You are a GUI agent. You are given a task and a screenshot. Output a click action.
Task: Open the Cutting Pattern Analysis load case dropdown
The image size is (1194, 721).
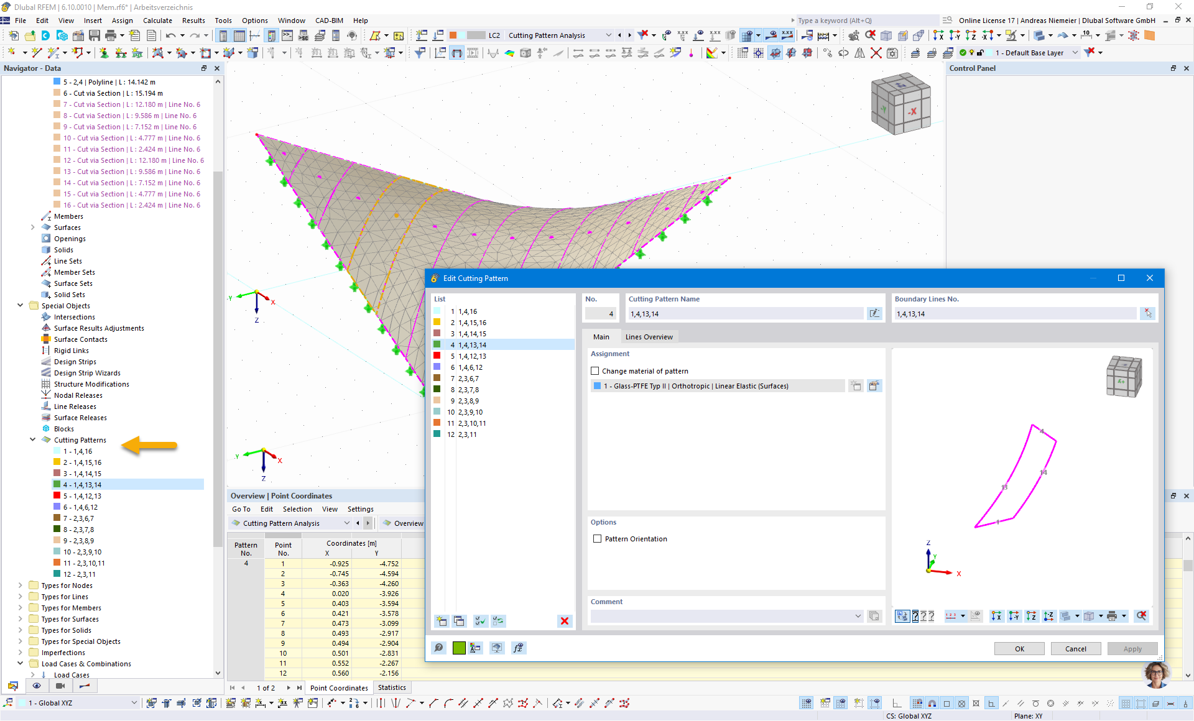tap(608, 35)
